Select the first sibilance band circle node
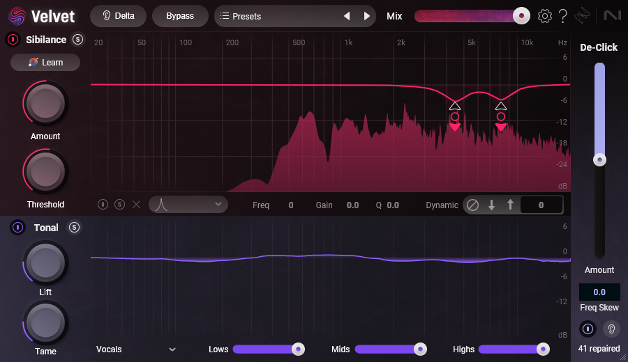The image size is (628, 362). coord(454,117)
